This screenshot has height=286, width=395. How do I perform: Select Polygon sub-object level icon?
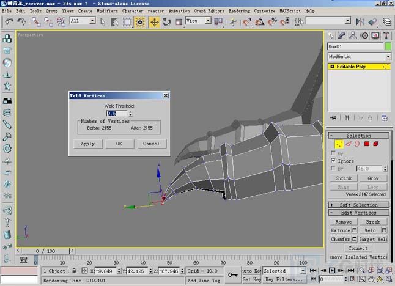[366, 144]
